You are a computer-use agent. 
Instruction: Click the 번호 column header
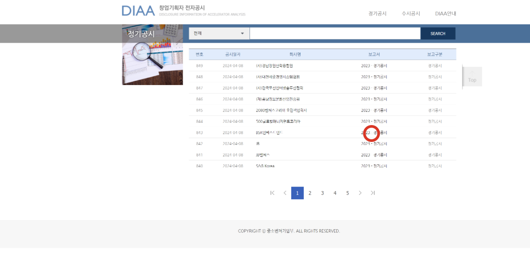pos(200,54)
